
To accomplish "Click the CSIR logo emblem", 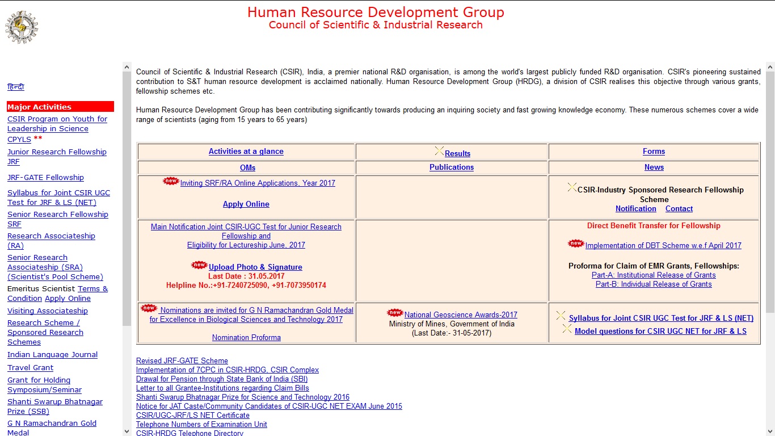I will 22,27.
